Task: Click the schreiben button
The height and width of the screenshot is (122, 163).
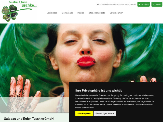Action: tap(144, 4)
